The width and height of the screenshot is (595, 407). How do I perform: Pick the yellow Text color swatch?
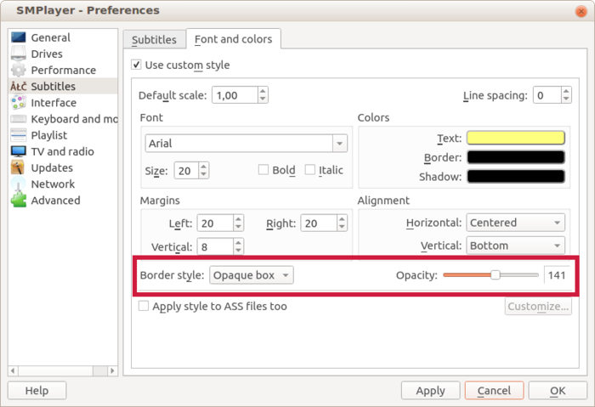(x=515, y=138)
